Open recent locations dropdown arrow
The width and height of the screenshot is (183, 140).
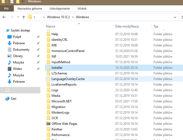click(x=18, y=17)
